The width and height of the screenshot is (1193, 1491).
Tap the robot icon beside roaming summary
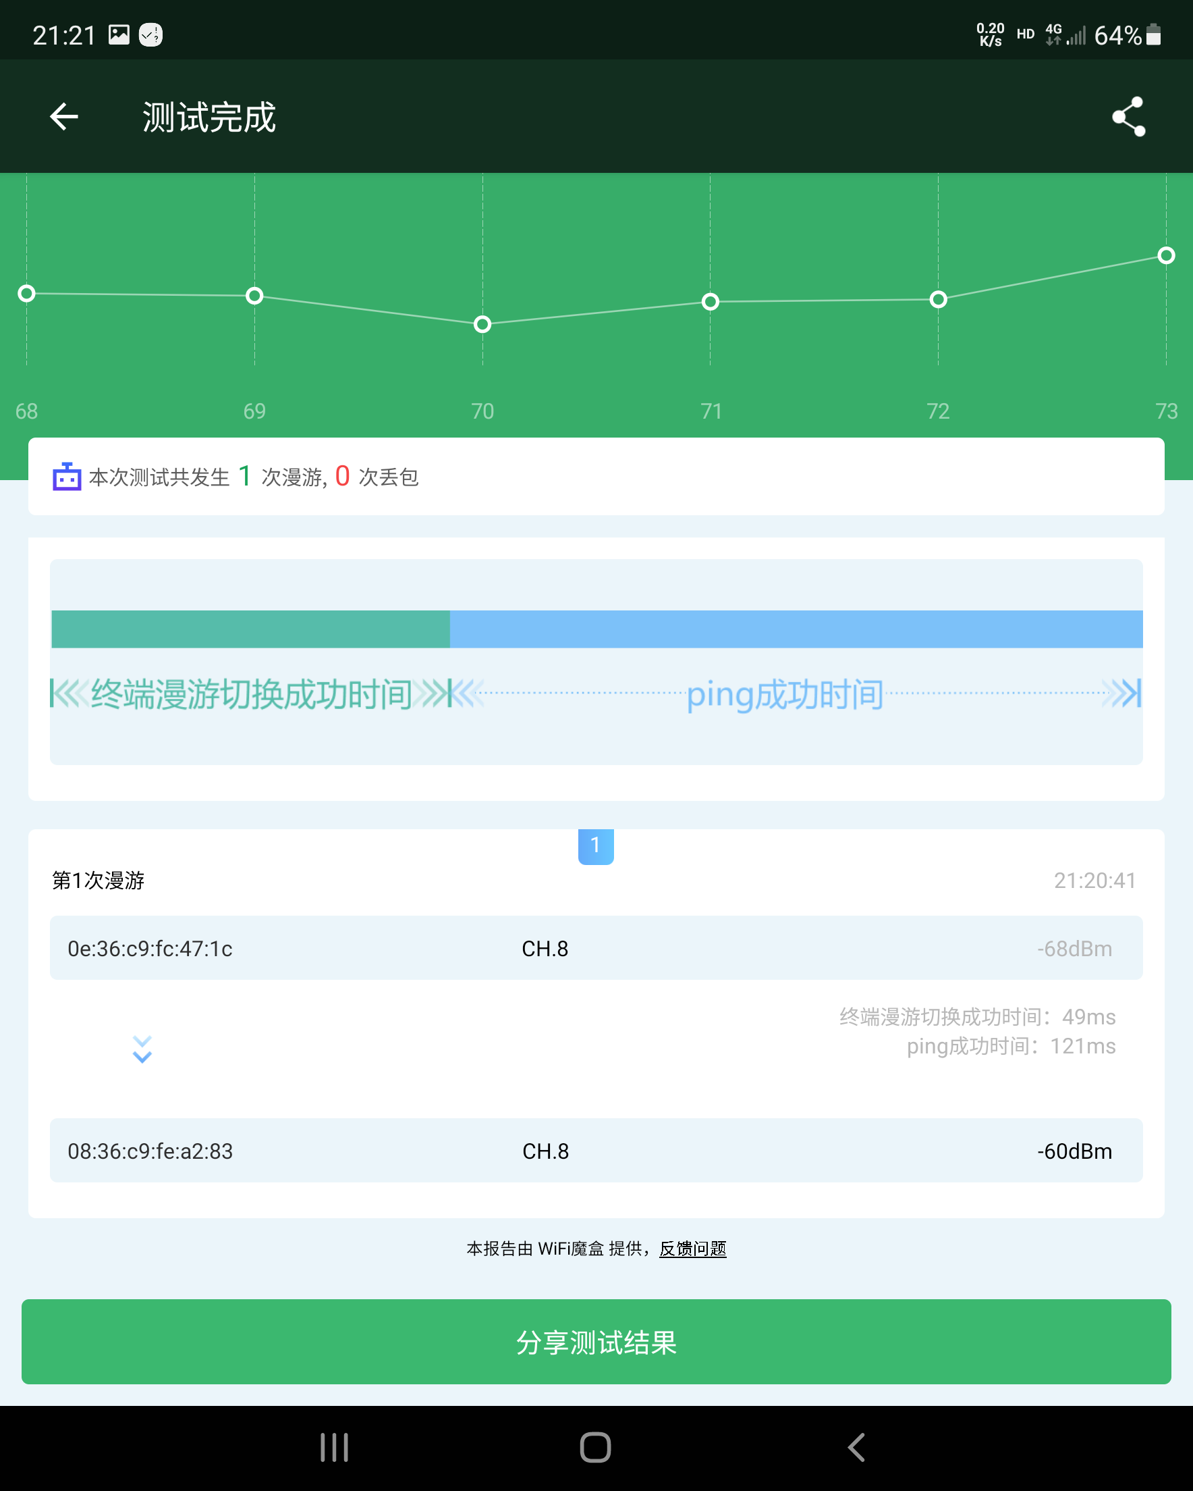tap(67, 477)
